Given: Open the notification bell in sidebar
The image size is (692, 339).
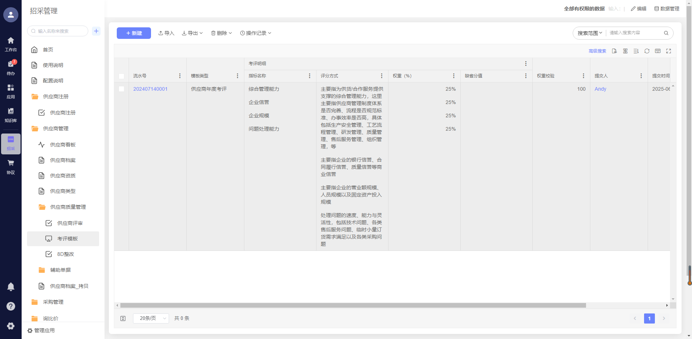Looking at the screenshot, I should (11, 287).
